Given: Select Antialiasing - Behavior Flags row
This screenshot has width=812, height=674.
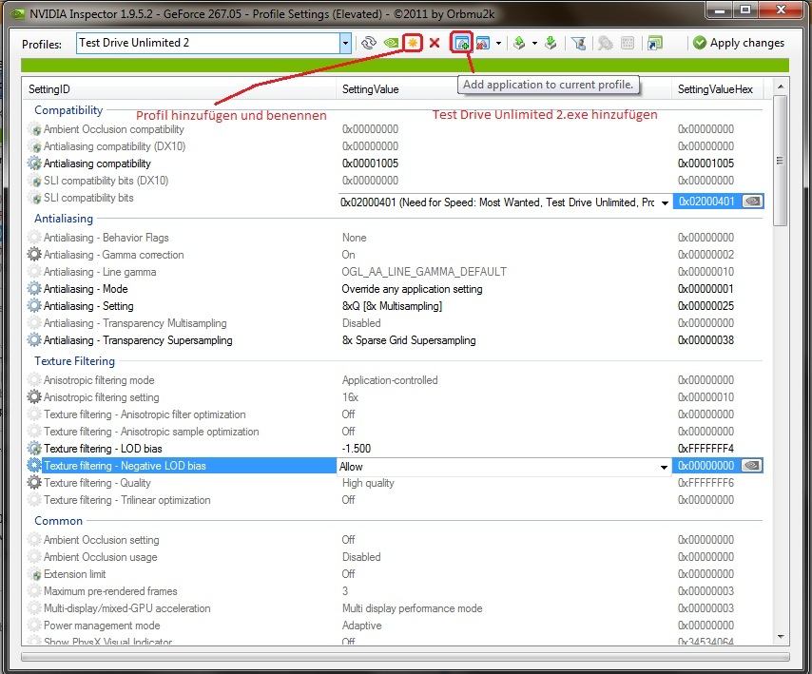Looking at the screenshot, I should (396, 237).
